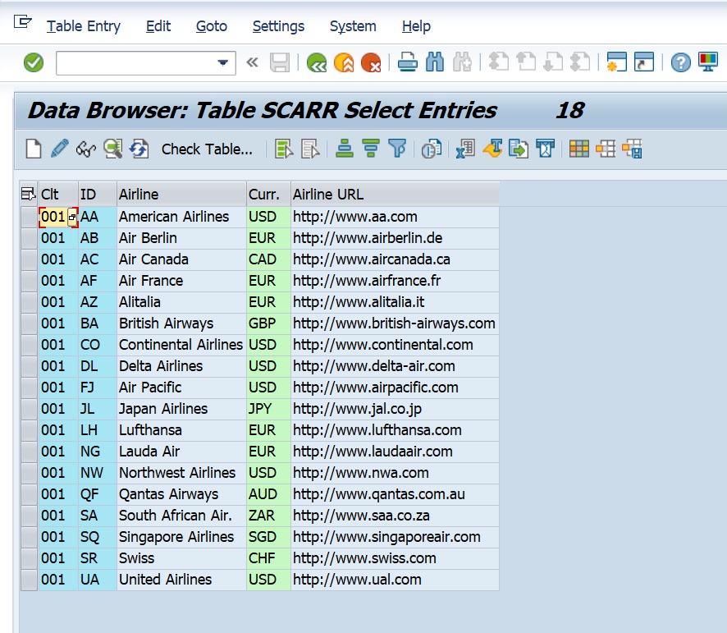The width and height of the screenshot is (727, 633).
Task: Toggle row selector for Air Berlin
Action: (29, 238)
